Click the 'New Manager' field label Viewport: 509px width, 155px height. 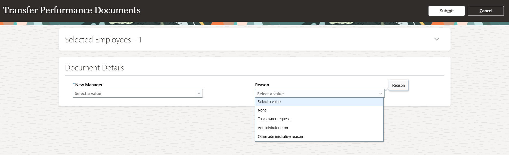coord(89,85)
